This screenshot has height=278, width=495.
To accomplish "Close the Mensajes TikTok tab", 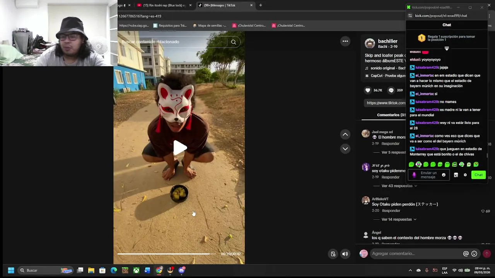I will [251, 5].
